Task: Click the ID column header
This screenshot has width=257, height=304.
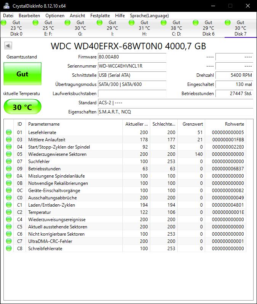Action: tap(19, 124)
